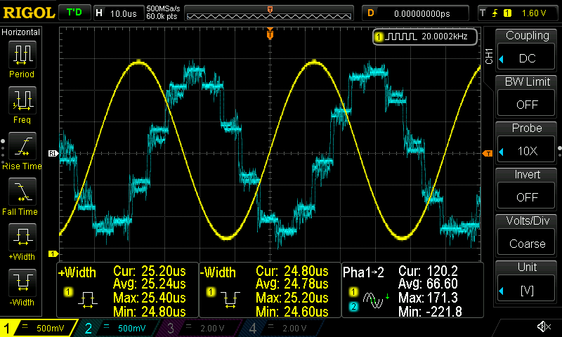Pick the +Width measurement icon
Screen dimensions: 562x337
tap(22, 237)
